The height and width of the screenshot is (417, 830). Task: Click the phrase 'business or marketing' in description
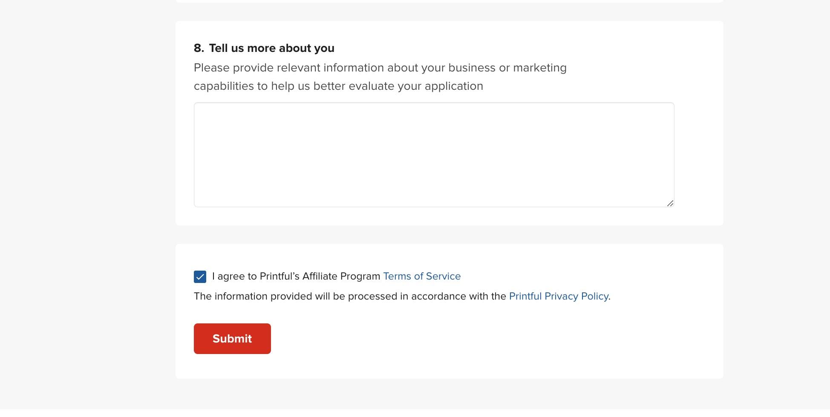(x=507, y=68)
